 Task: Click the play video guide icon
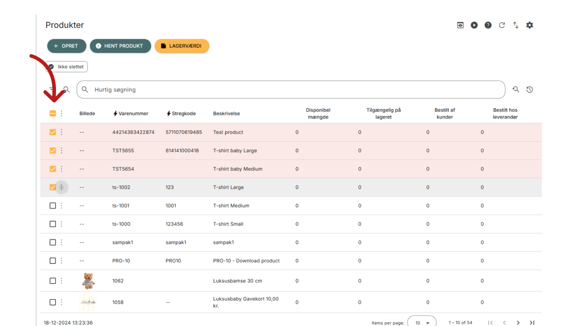(474, 25)
